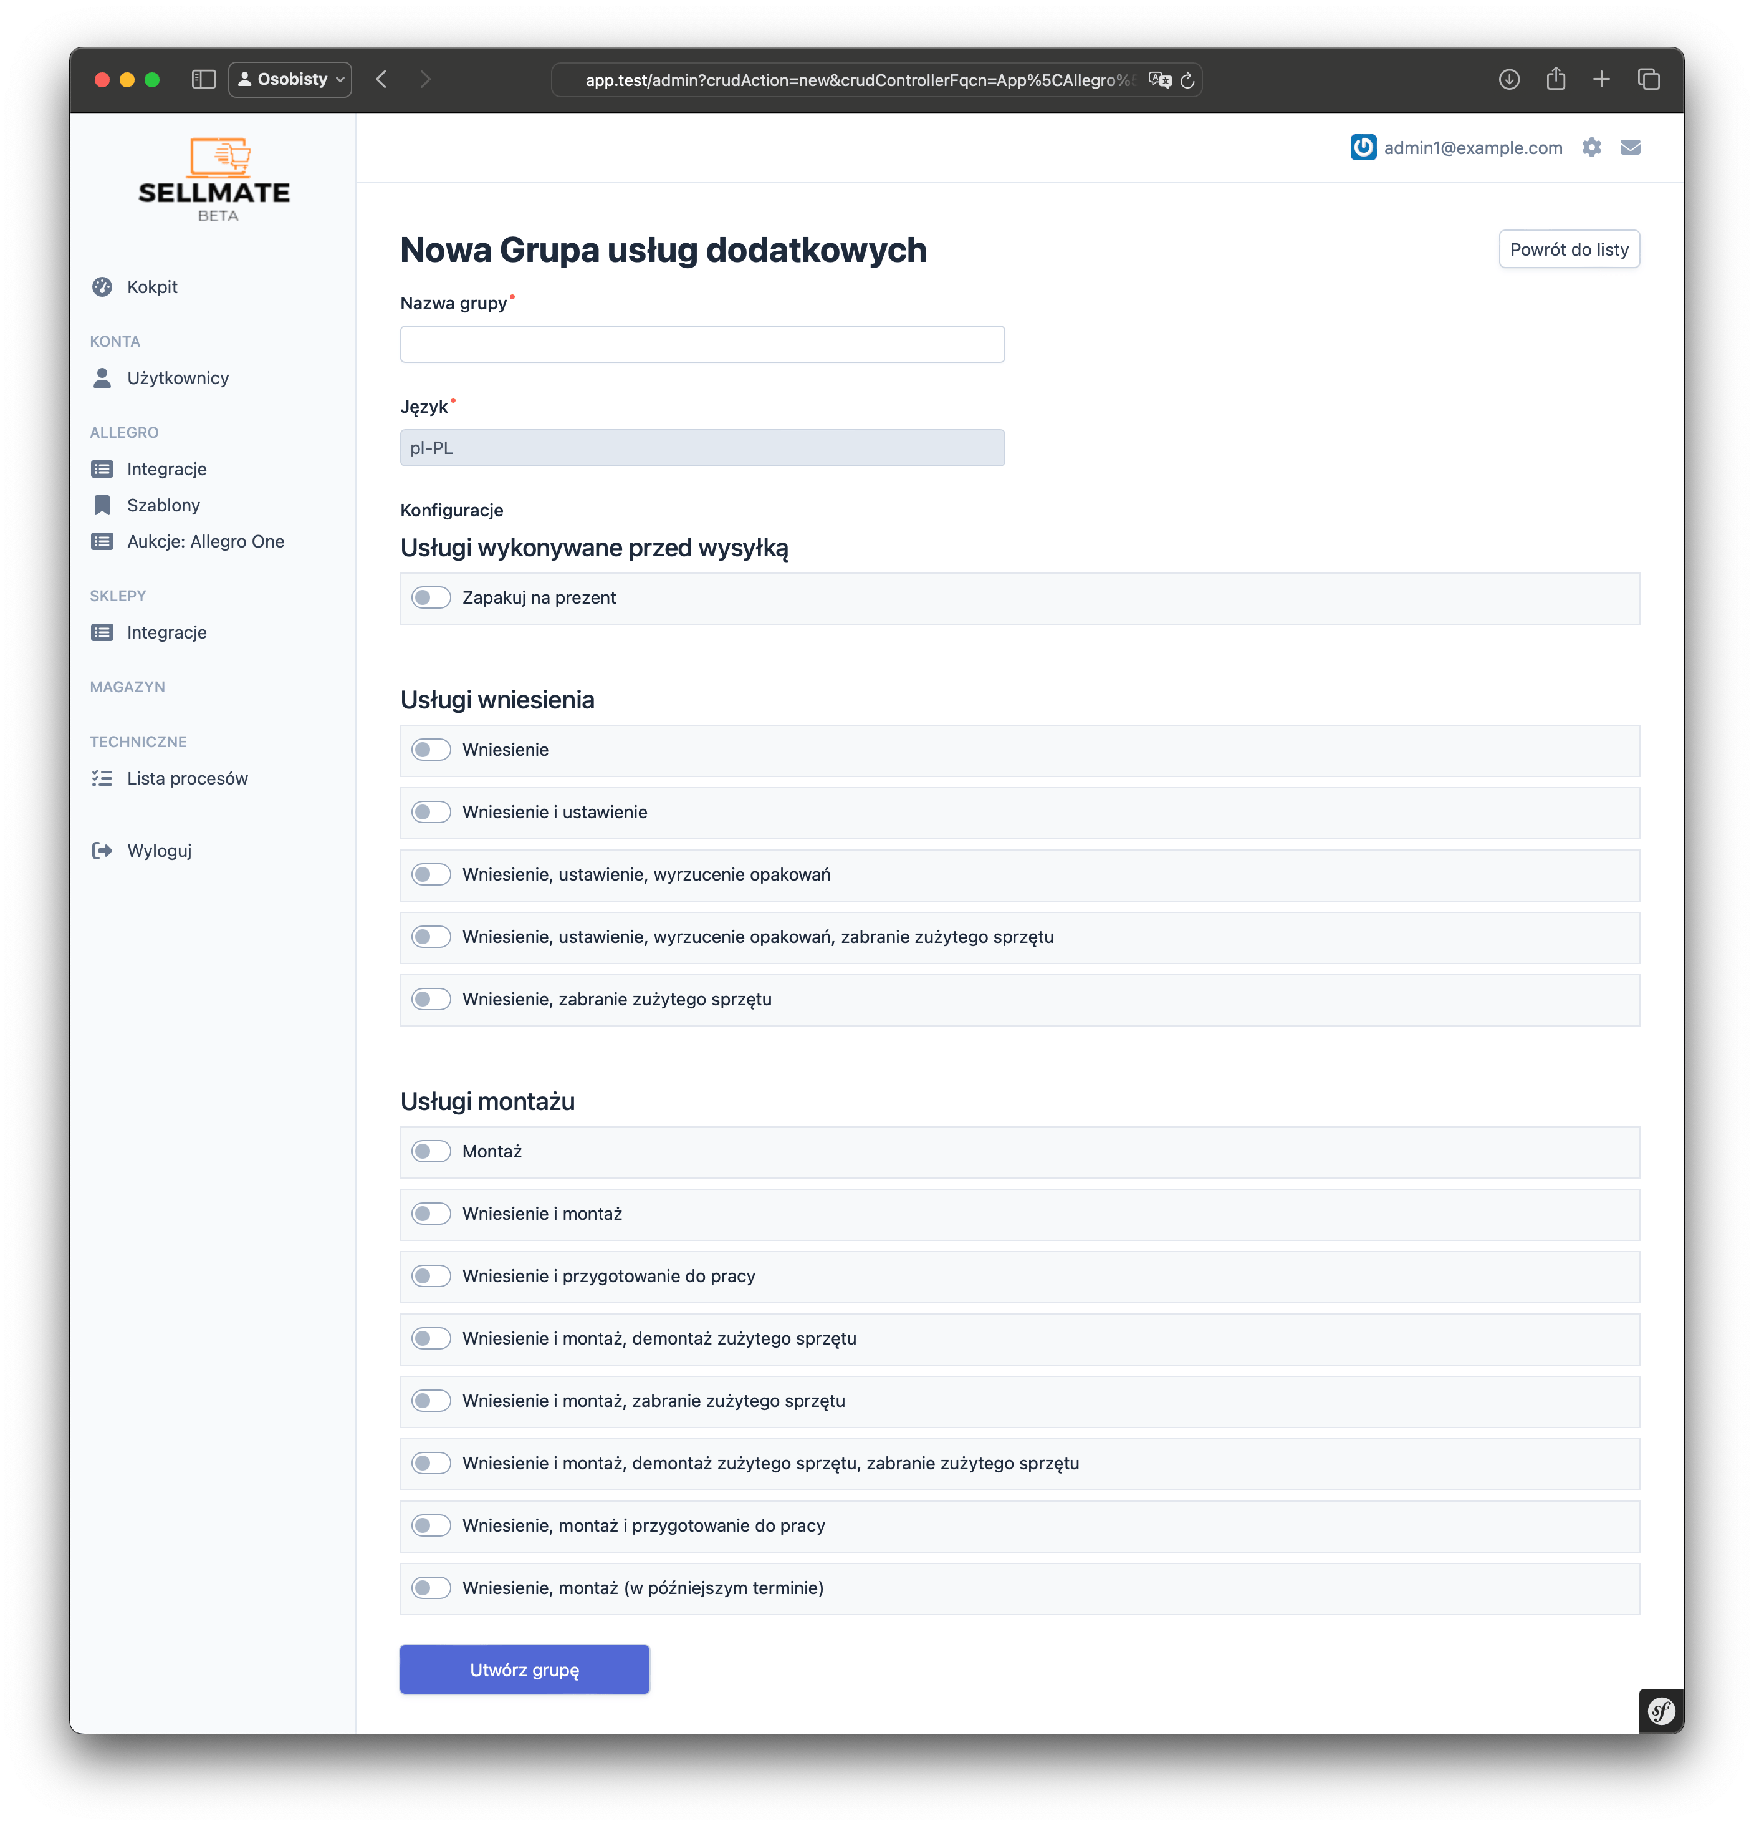Click the admin avatar power icon

[x=1363, y=148]
